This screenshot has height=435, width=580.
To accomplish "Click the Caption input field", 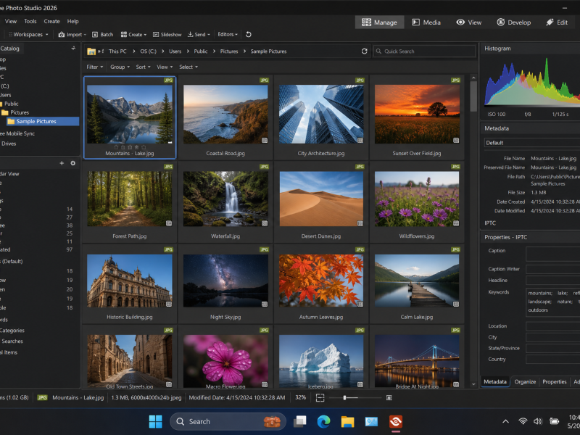I will [x=552, y=254].
